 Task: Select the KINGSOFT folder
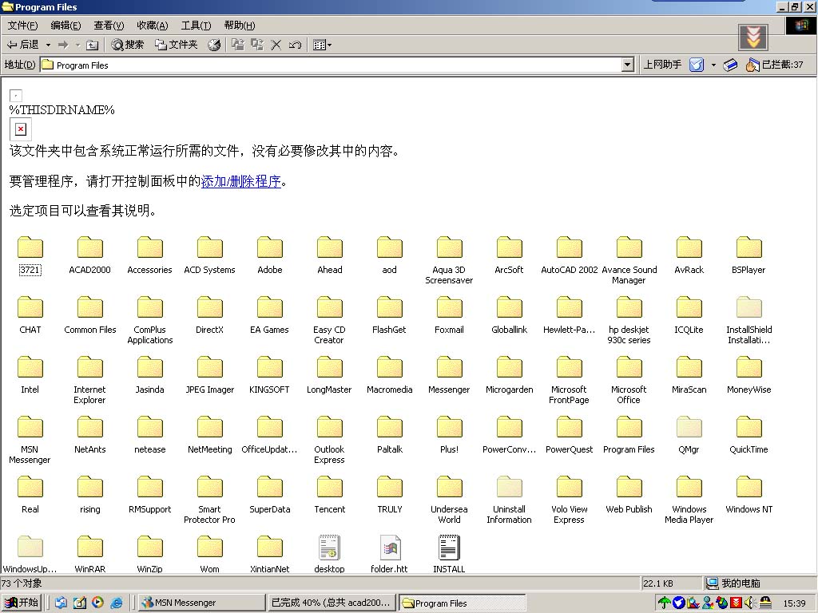click(x=270, y=375)
